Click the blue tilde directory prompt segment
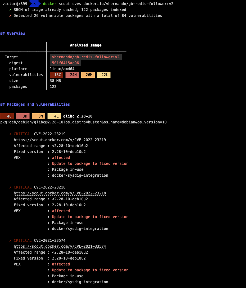This screenshot has width=246, height=288. (x=35, y=4)
